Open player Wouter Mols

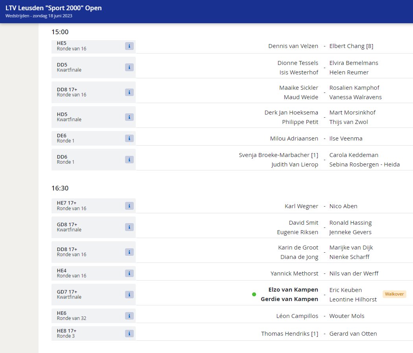pos(347,316)
